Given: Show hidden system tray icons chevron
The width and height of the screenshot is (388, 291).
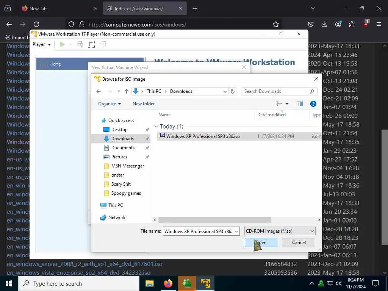Looking at the screenshot, I should click(312, 283).
